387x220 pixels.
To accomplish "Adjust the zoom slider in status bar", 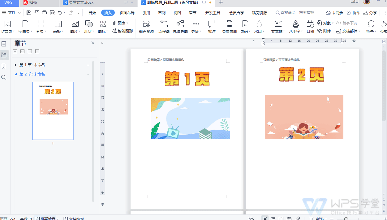I will click(346, 218).
